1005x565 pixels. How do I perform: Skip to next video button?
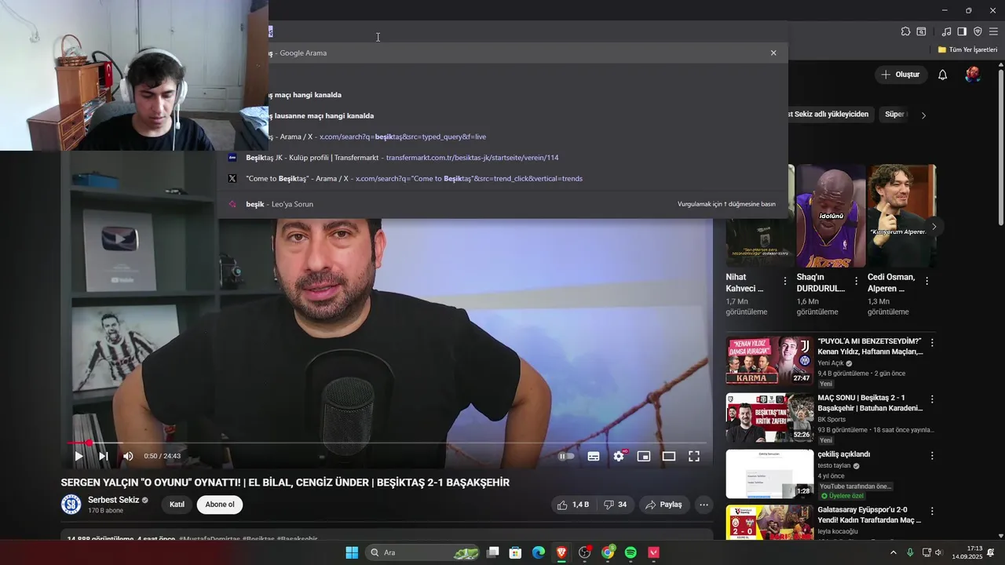(103, 456)
